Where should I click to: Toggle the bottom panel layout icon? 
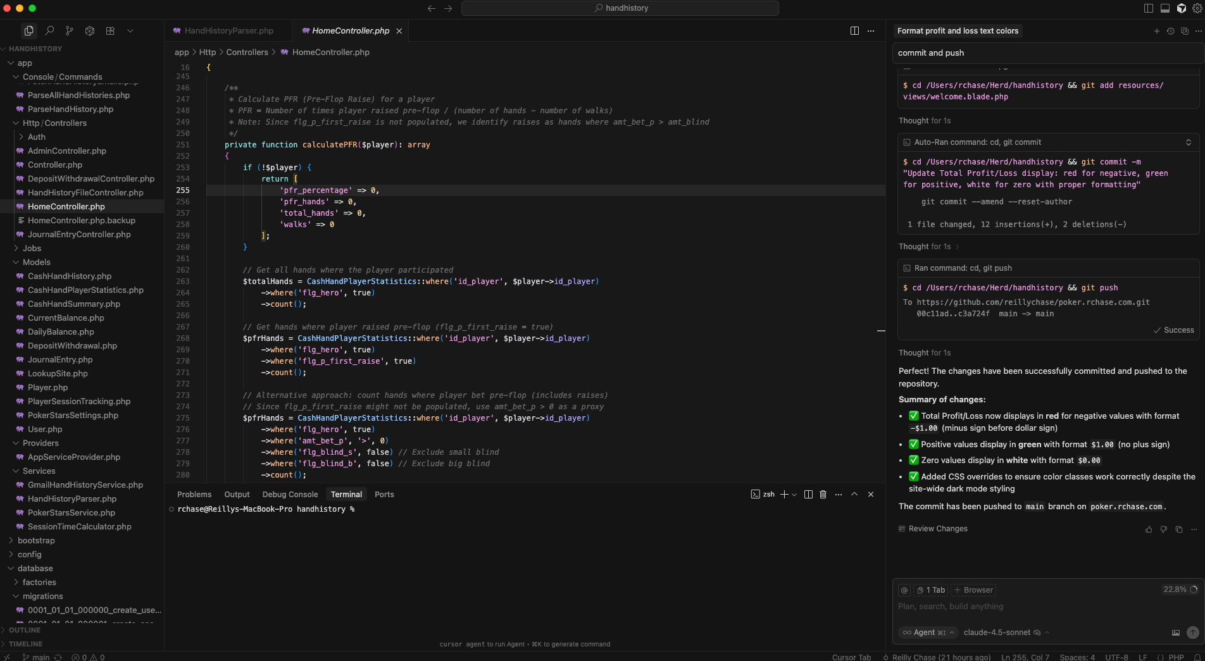pos(1164,8)
